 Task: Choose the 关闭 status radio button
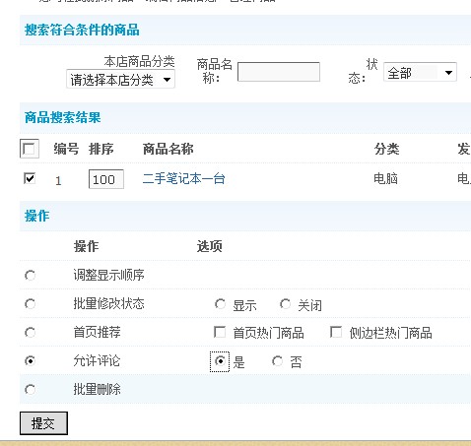click(285, 304)
